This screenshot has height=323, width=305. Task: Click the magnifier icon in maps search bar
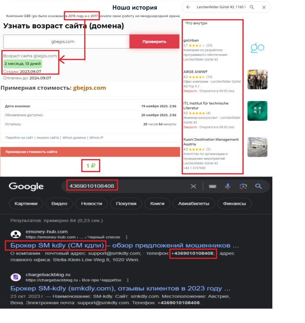pos(252,7)
